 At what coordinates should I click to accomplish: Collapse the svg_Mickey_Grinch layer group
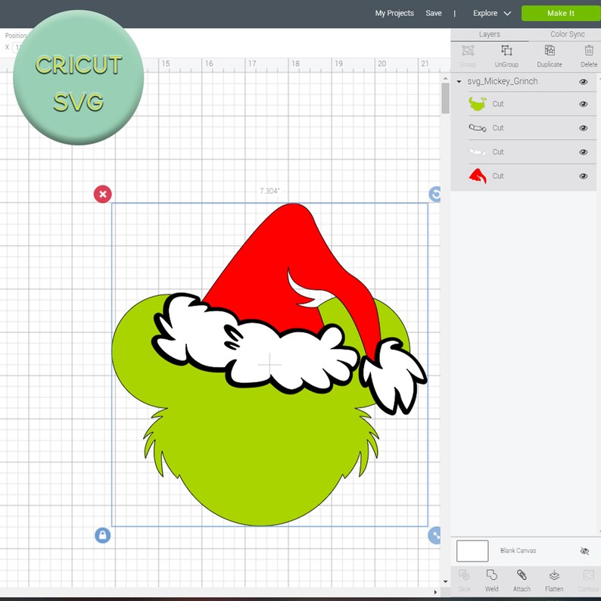click(459, 82)
